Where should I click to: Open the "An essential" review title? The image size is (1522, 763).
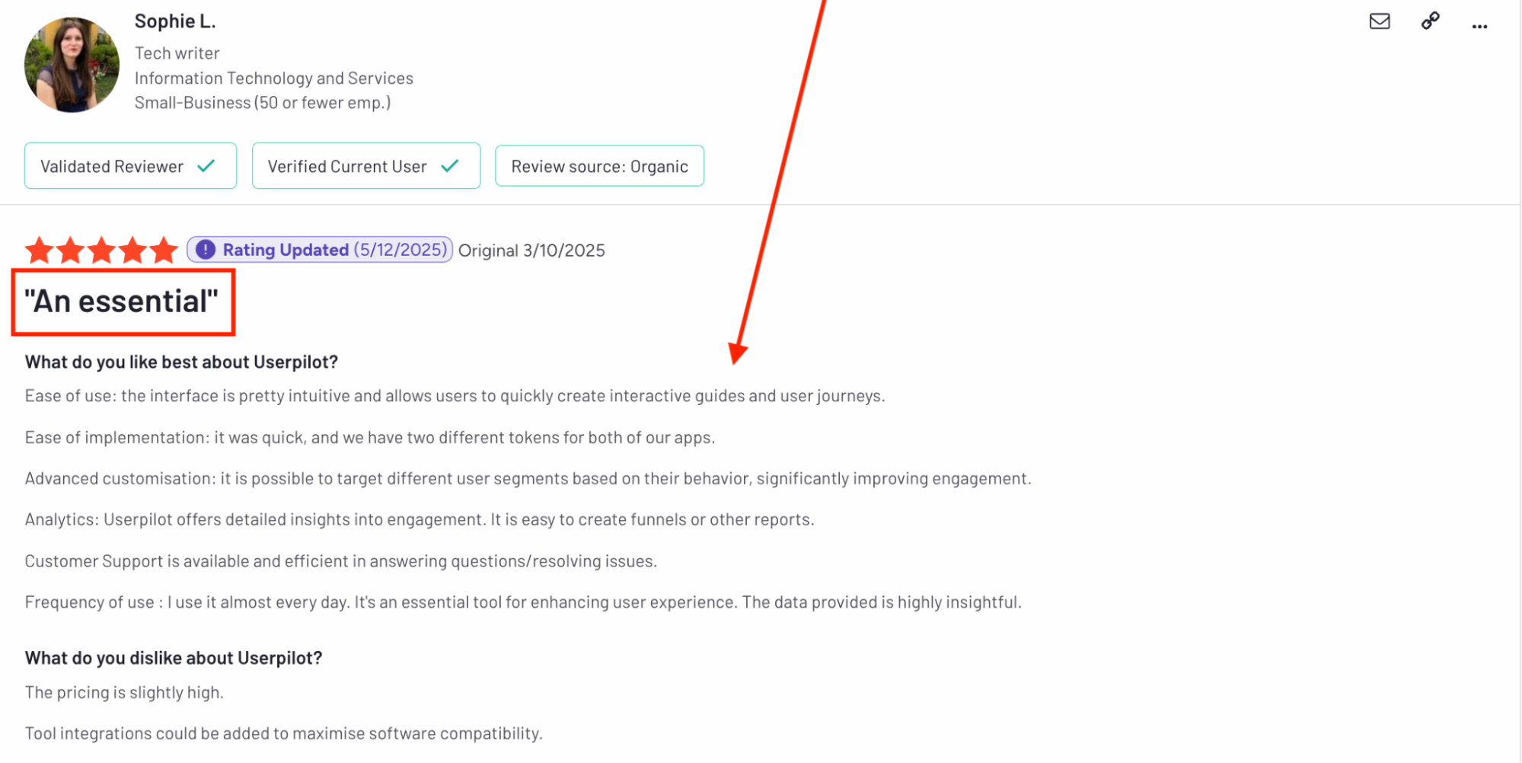122,302
